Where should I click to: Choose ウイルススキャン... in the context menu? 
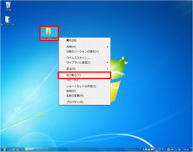tap(85, 58)
